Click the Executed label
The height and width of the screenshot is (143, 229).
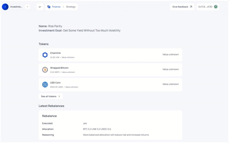[47, 123]
